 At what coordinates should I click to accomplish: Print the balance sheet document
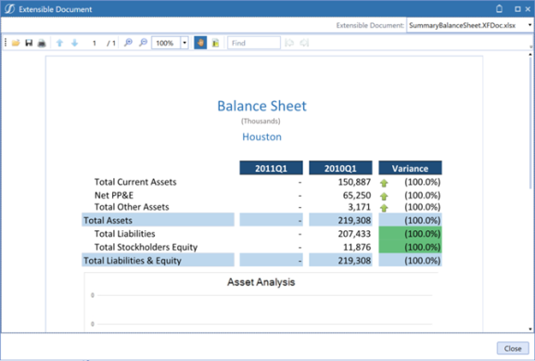click(x=42, y=43)
